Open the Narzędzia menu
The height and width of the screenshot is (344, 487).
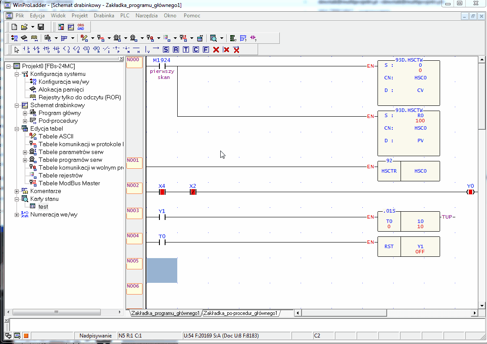point(146,16)
